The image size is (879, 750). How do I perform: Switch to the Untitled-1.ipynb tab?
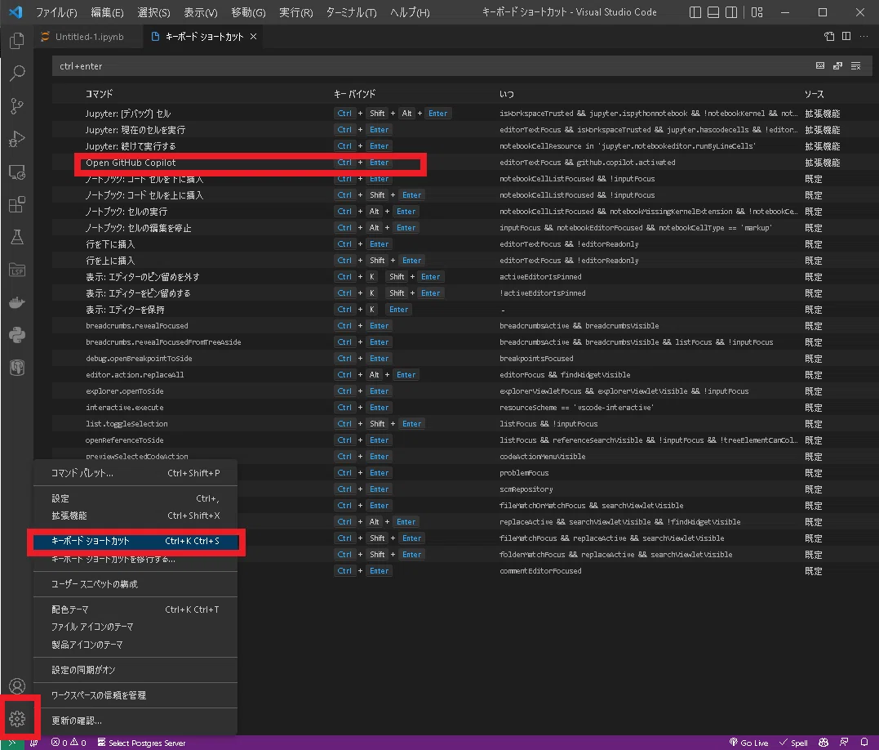pyautogui.click(x=89, y=37)
